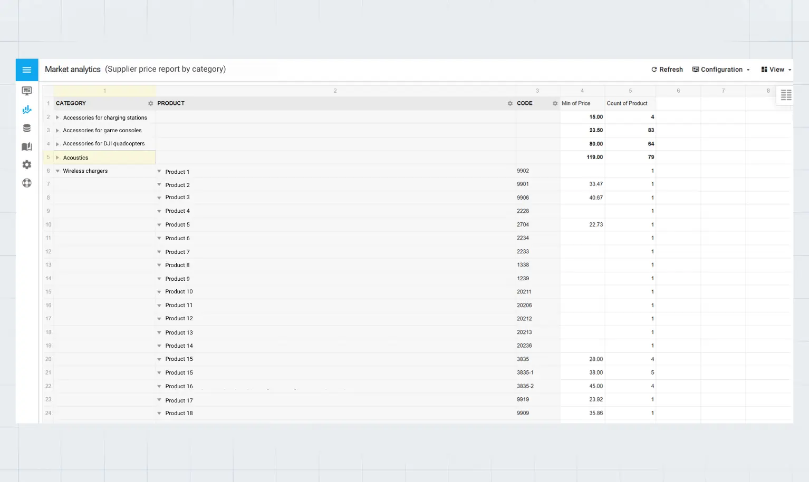The image size is (809, 482).
Task: Open the database stack sidebar icon
Action: (27, 128)
